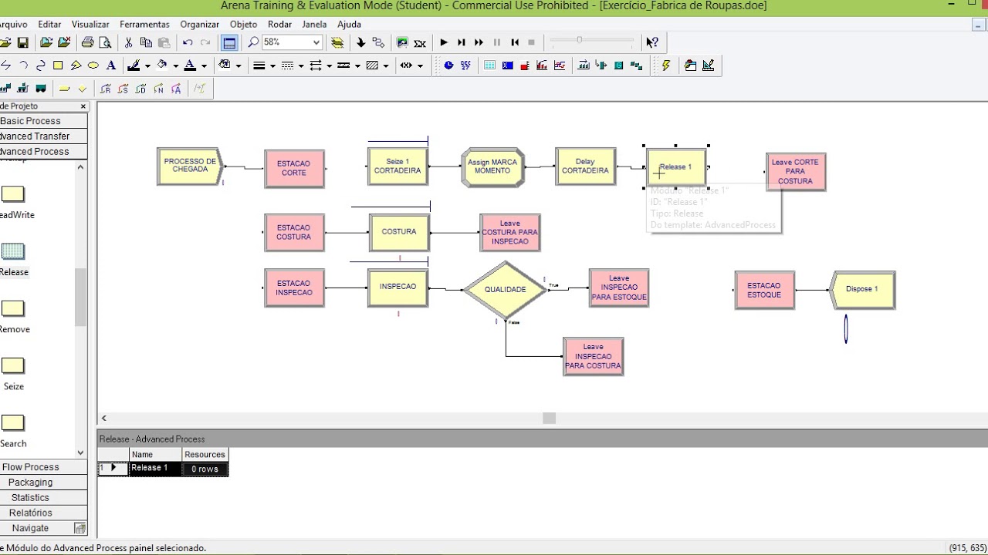Click the Level animation red icon

(525, 66)
